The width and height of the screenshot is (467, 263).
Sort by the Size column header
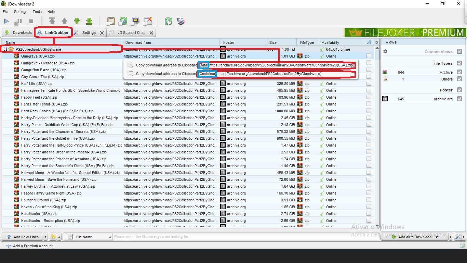tap(281, 42)
